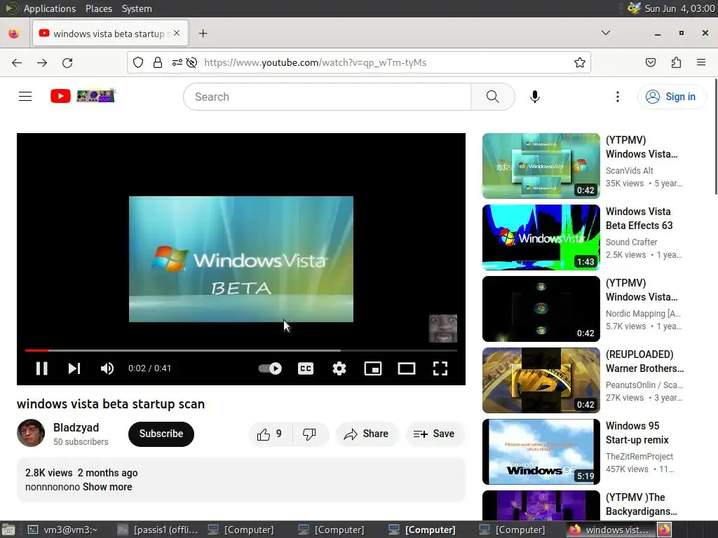Image resolution: width=718 pixels, height=538 pixels.
Task: Enter full screen mode
Action: click(440, 368)
